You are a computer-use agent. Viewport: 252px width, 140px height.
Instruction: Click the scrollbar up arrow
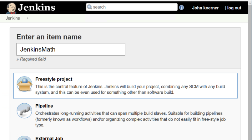click(250, 3)
